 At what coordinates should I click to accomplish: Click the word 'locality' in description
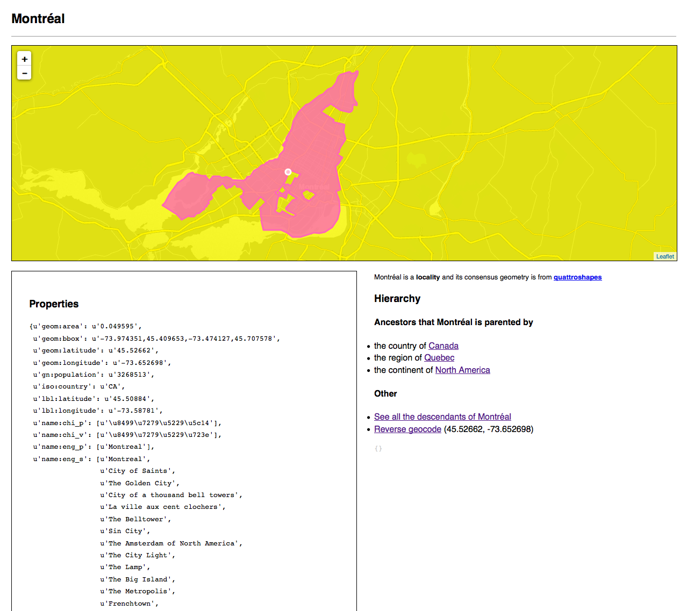(x=428, y=277)
